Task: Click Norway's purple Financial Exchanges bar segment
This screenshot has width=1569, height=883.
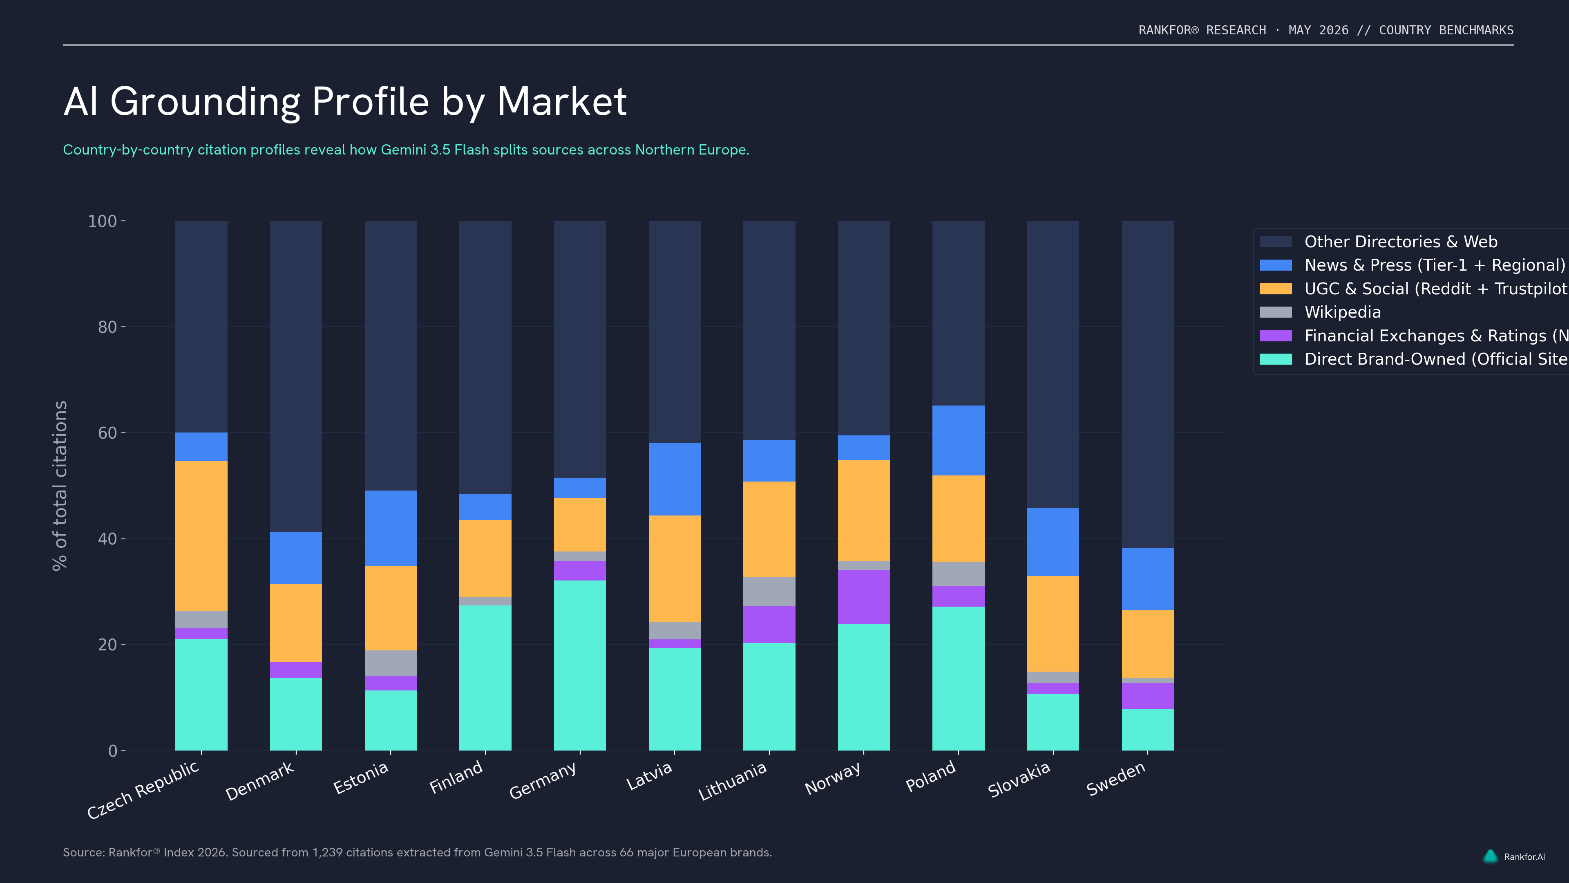Action: pyautogui.click(x=864, y=597)
